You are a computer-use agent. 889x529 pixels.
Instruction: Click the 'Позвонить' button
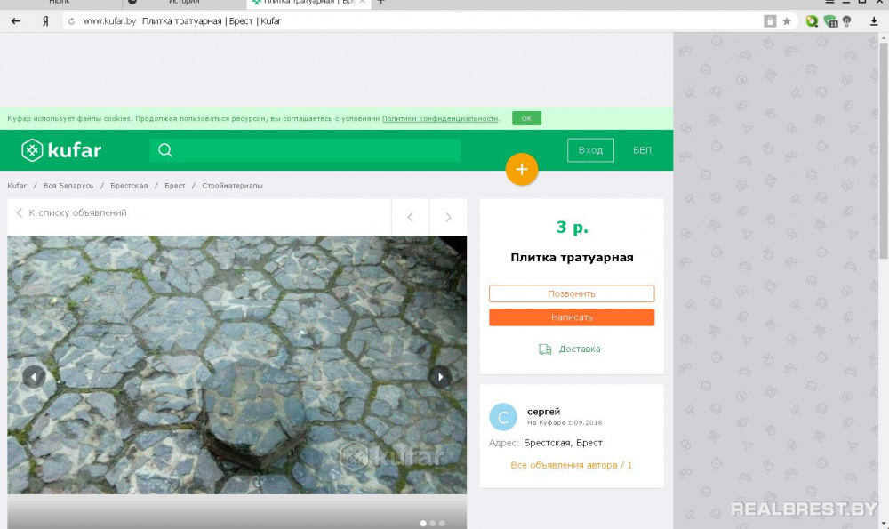click(x=572, y=293)
